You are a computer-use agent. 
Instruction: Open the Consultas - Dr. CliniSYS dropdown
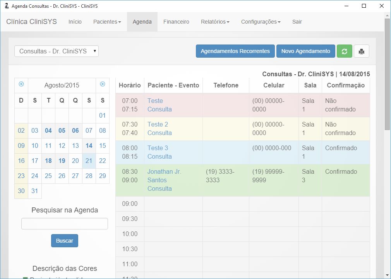[x=57, y=51]
